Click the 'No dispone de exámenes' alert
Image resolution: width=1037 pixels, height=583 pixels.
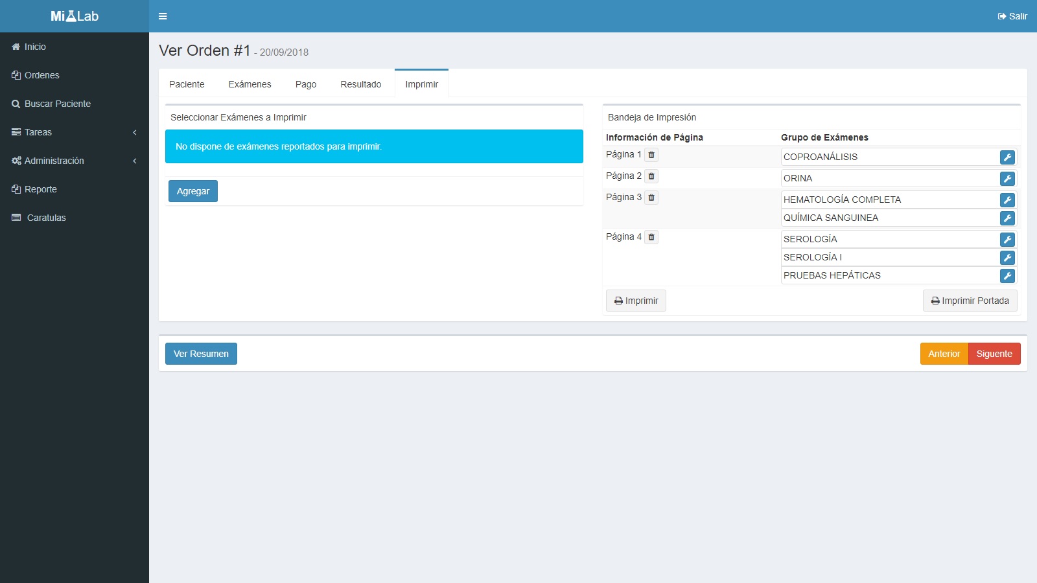[x=374, y=146]
